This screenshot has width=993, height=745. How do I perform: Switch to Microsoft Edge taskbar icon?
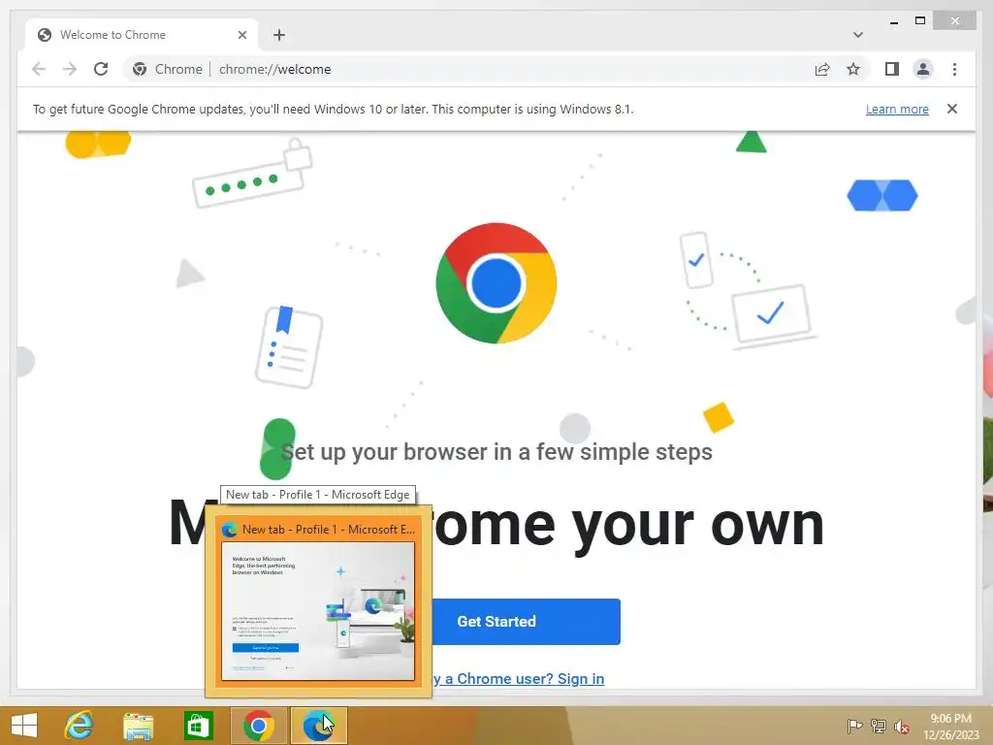(x=319, y=726)
